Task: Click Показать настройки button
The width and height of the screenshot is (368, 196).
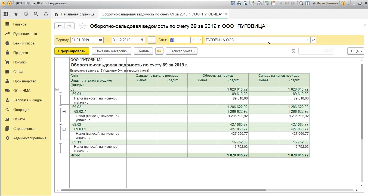Action: (112, 51)
